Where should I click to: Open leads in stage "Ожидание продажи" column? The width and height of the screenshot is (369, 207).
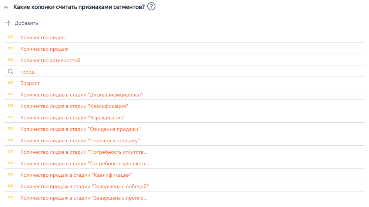[80, 129]
